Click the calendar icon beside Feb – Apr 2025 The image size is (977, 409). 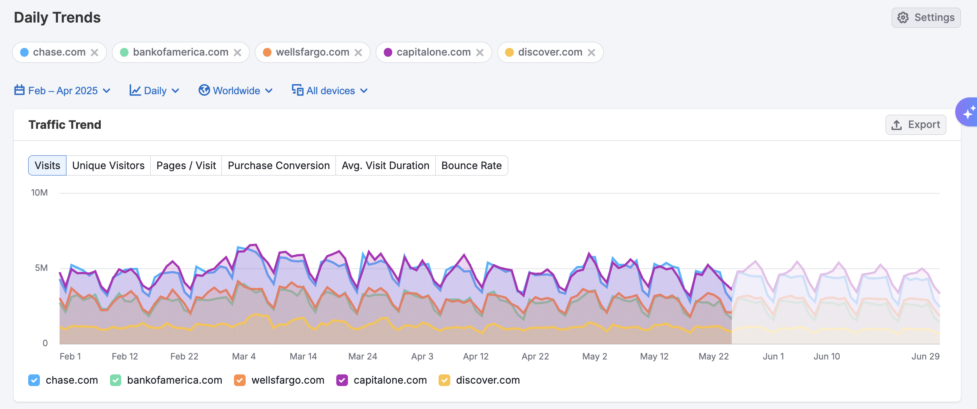19,90
